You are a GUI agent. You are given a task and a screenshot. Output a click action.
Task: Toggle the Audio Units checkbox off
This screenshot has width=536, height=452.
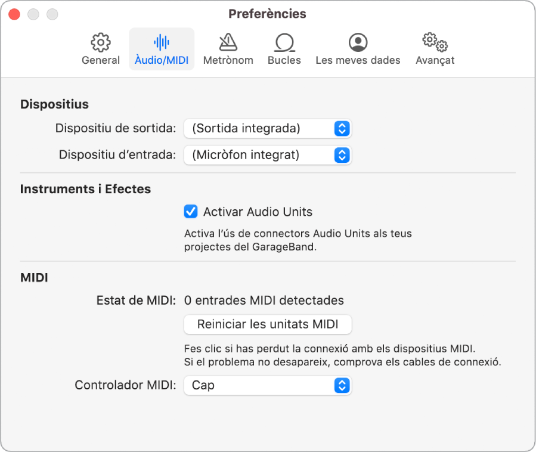pyautogui.click(x=190, y=211)
